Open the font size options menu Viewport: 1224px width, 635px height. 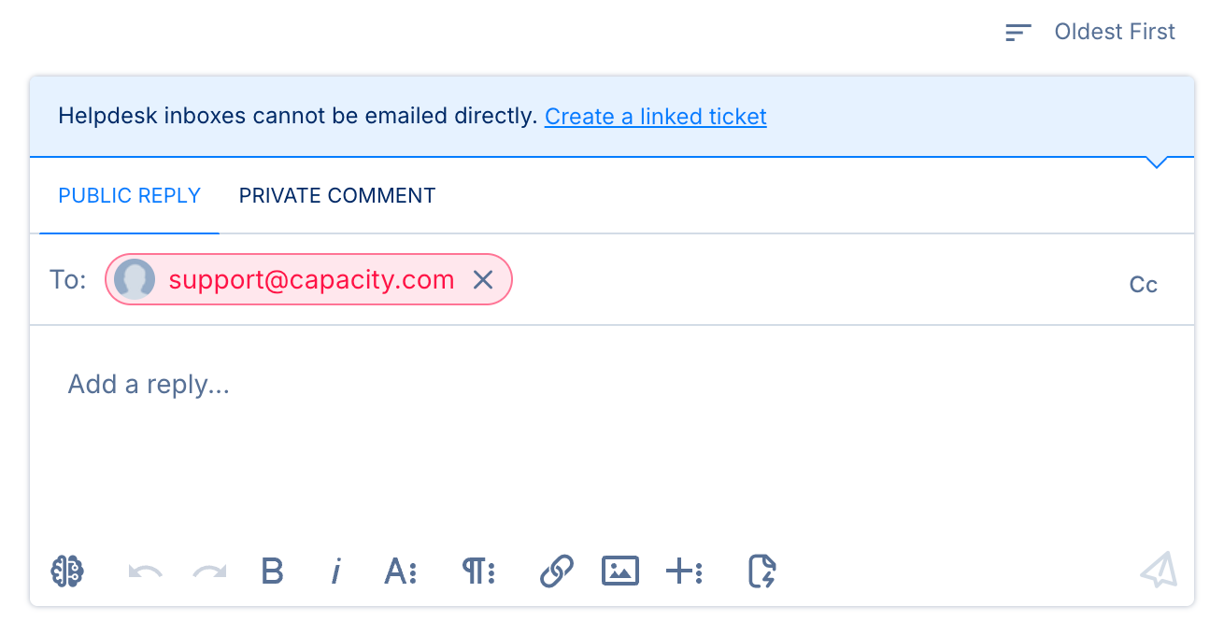pyautogui.click(x=400, y=571)
